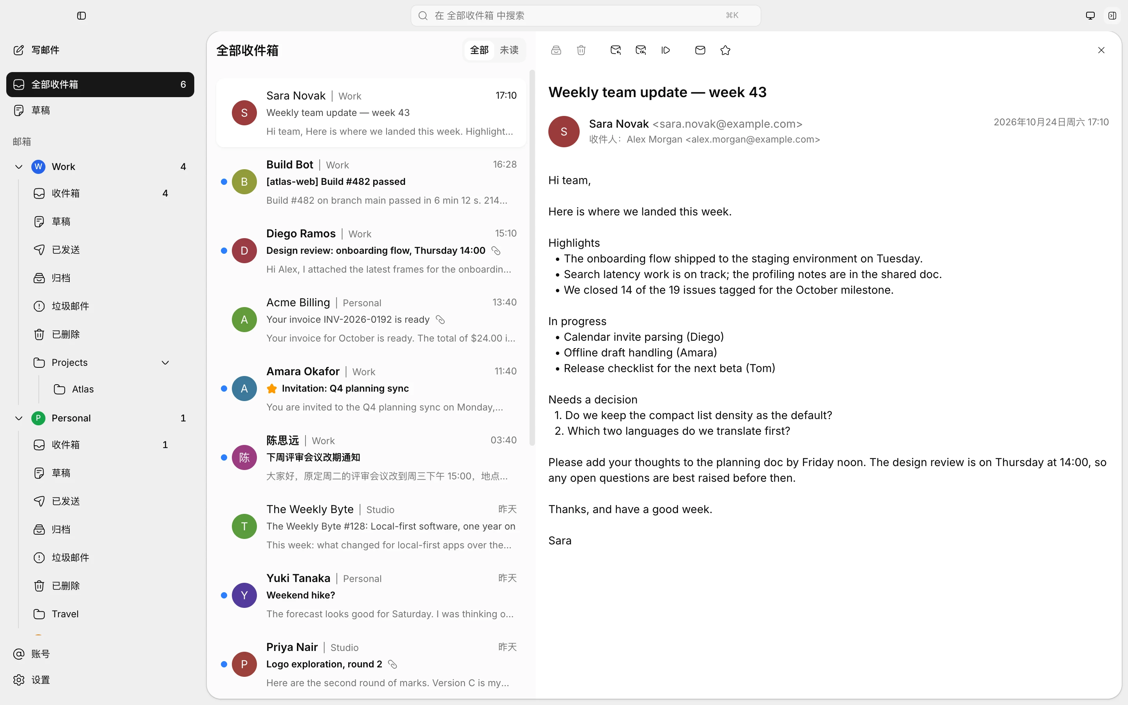Select 全部收件箱 in the sidebar
The height and width of the screenshot is (705, 1128).
(100, 84)
